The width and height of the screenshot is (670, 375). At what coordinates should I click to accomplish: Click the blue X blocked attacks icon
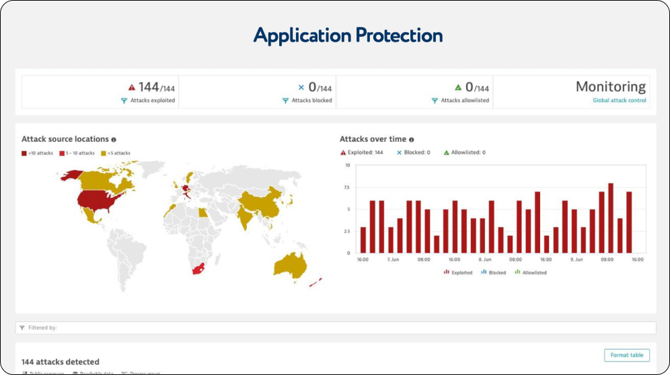[301, 87]
